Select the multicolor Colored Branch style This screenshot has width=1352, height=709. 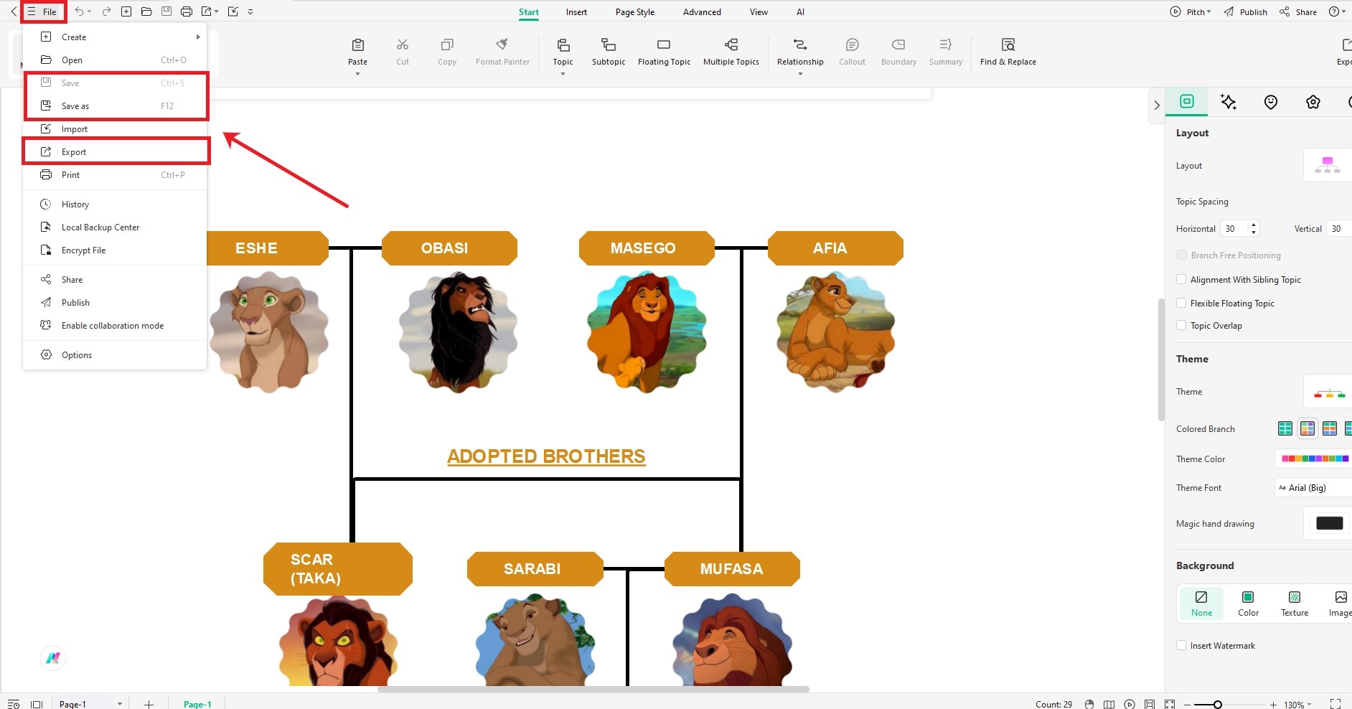pos(1308,428)
